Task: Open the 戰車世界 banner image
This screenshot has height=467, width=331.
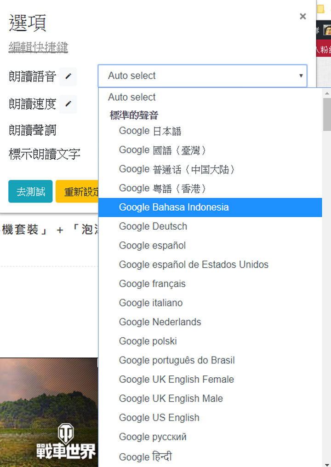Action: click(49, 412)
